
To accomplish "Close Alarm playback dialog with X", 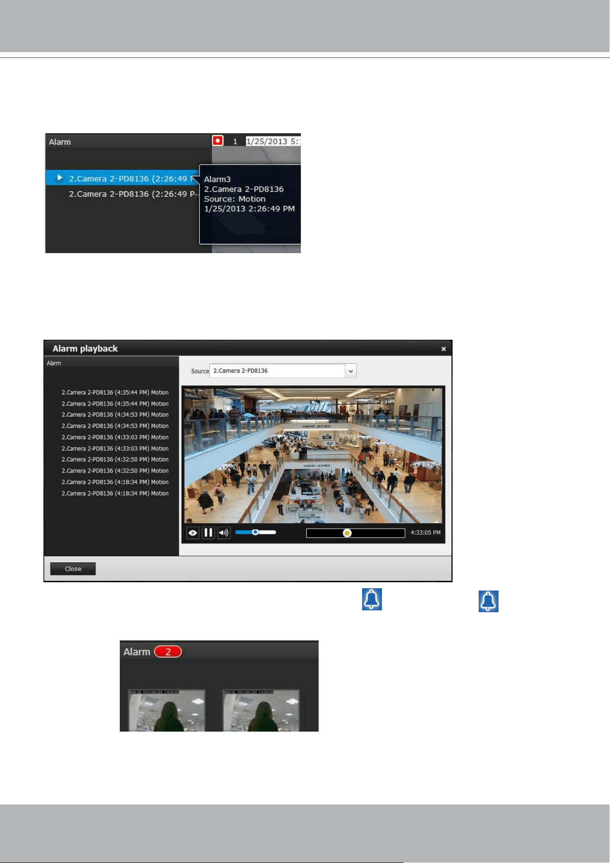I will click(444, 349).
